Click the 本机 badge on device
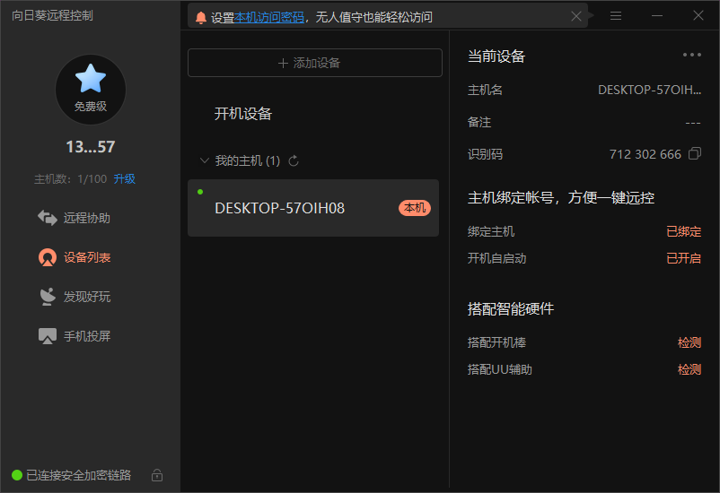Screen dimensions: 720x493 (414, 208)
